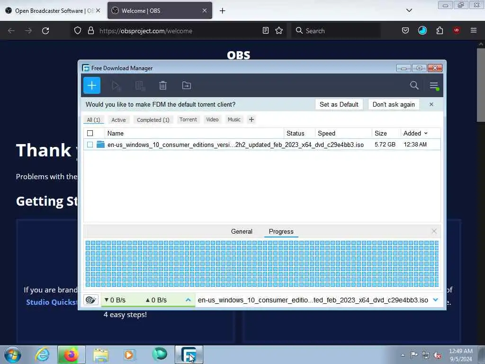Add a new download with plus button
This screenshot has height=364, width=485.
pyautogui.click(x=92, y=85)
